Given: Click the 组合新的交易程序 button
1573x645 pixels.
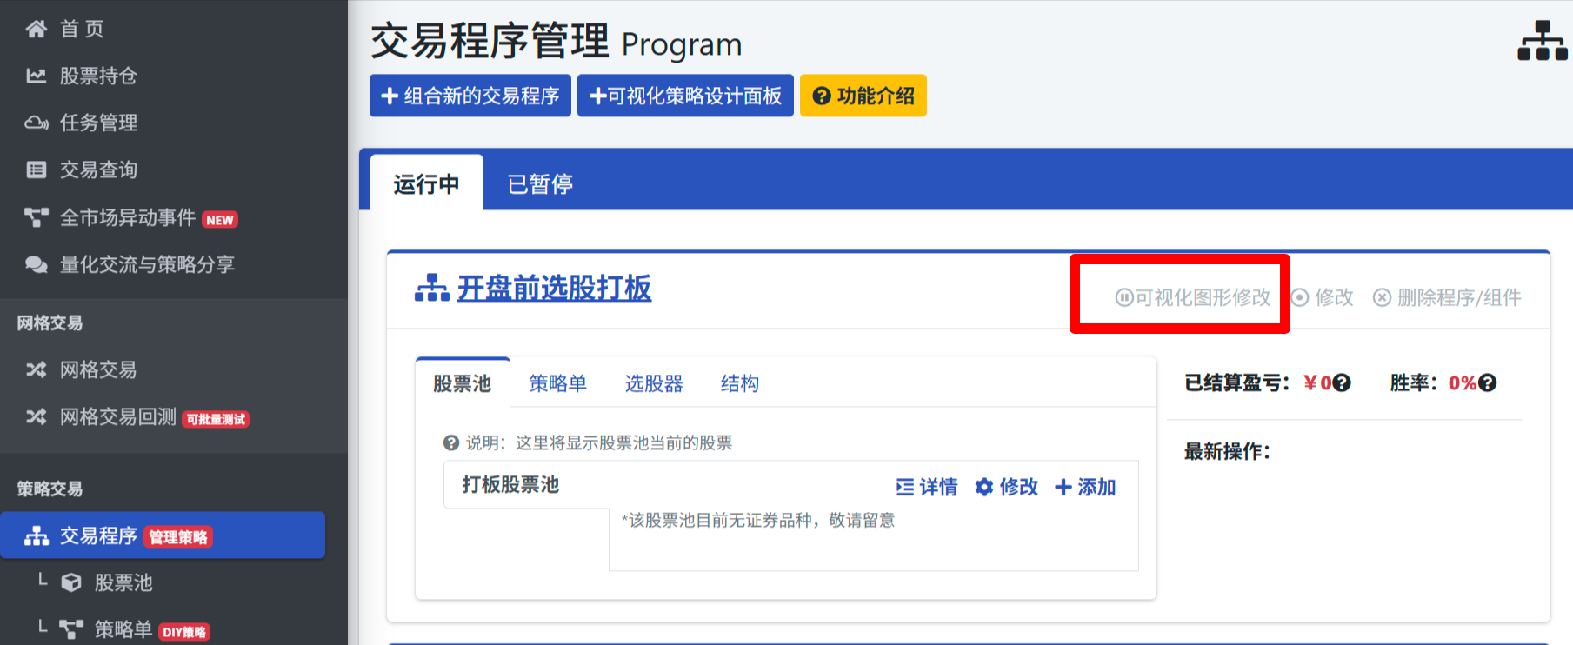Looking at the screenshot, I should click(x=470, y=96).
